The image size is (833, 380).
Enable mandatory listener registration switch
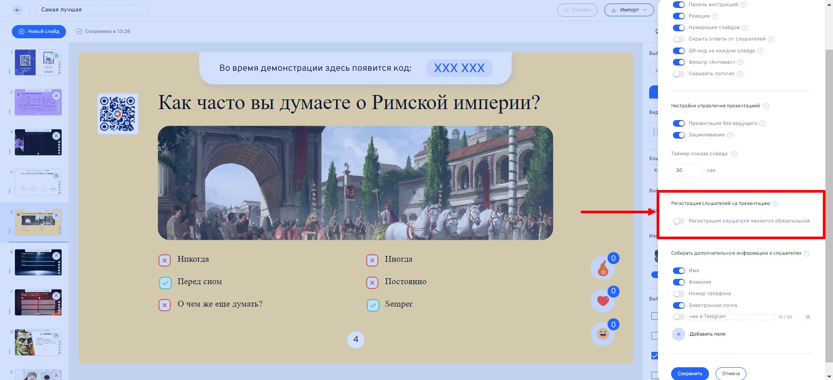coord(679,221)
